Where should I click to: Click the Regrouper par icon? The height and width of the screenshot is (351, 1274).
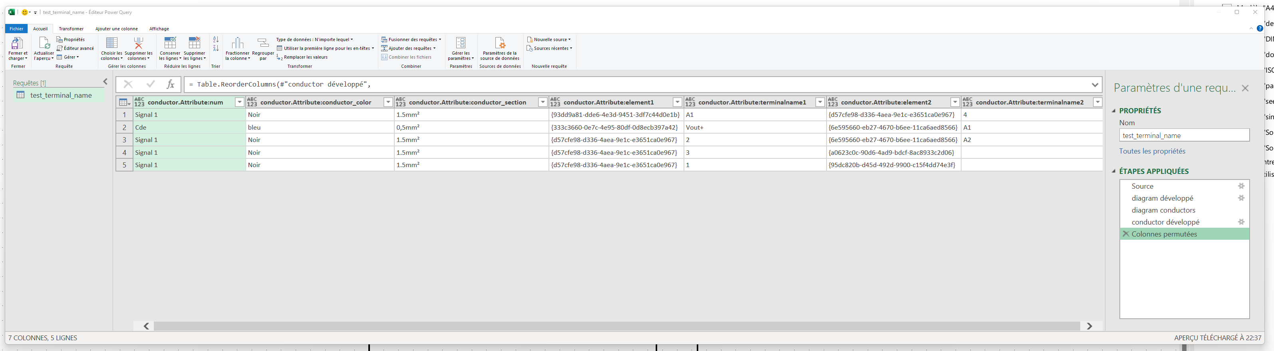[262, 44]
